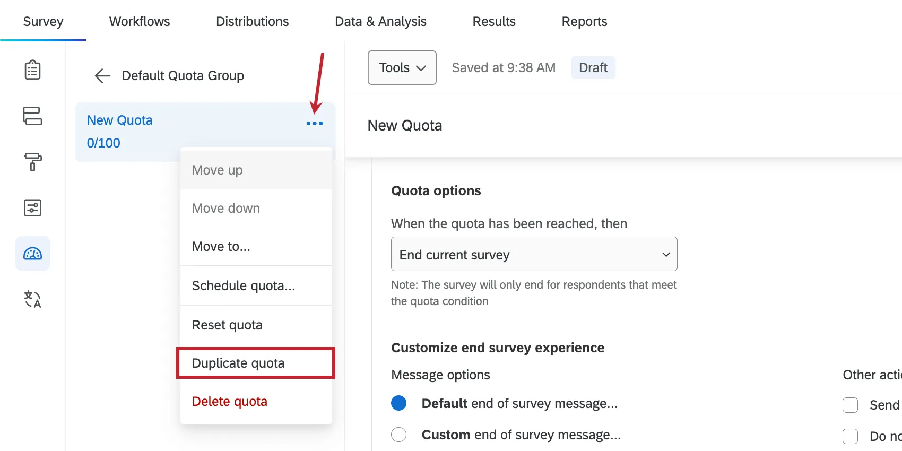Click the back arrow beside Default Quota Group

point(102,76)
